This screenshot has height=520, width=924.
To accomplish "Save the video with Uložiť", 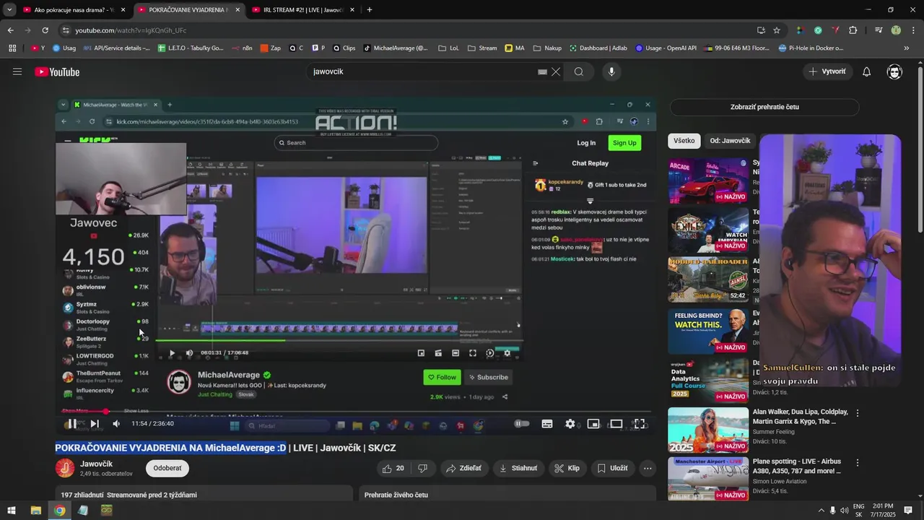I will 612,468.
